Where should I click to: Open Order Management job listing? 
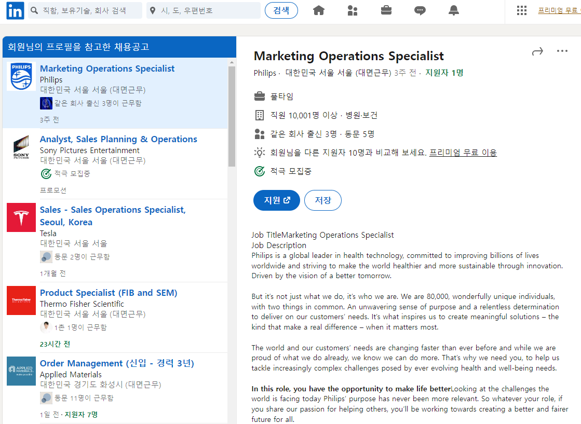pyautogui.click(x=117, y=363)
